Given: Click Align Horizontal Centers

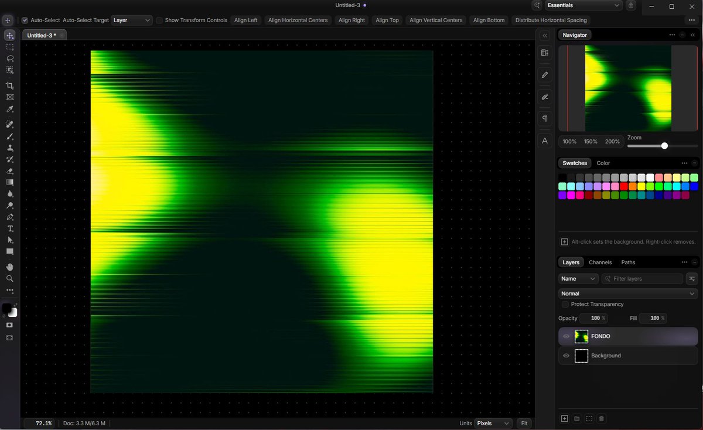Looking at the screenshot, I should 298,20.
